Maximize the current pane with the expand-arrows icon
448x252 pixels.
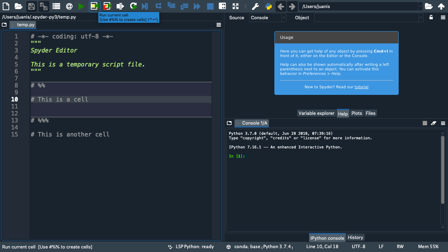pos(236,6)
